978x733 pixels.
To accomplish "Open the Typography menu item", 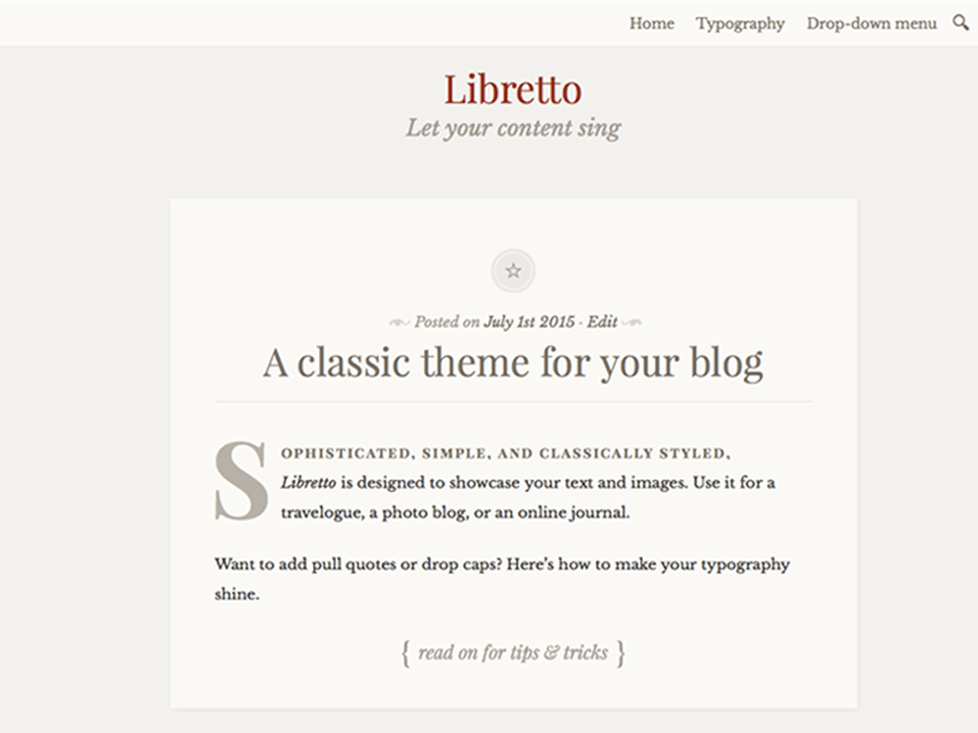I will tap(740, 24).
